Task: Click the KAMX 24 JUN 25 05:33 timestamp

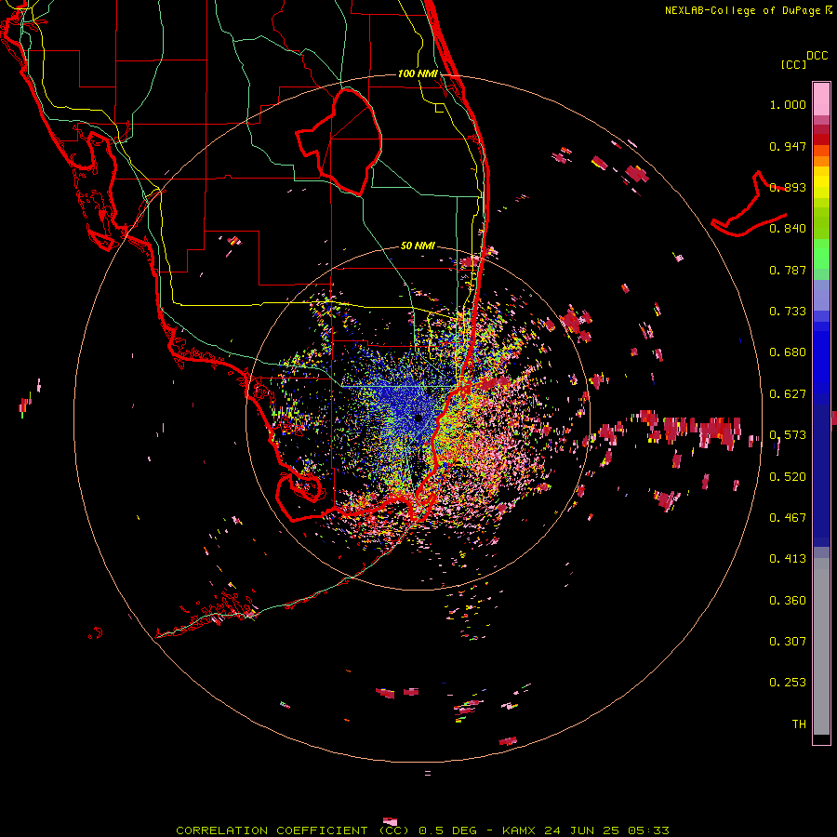Action: (x=586, y=830)
